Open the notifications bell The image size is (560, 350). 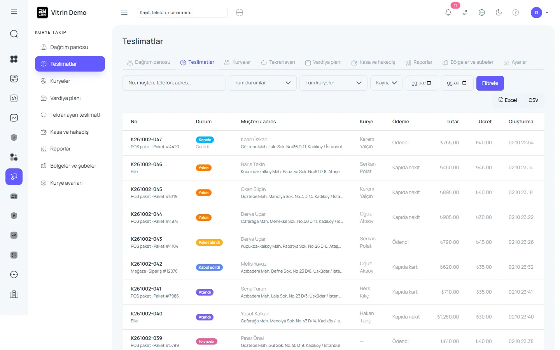(448, 12)
